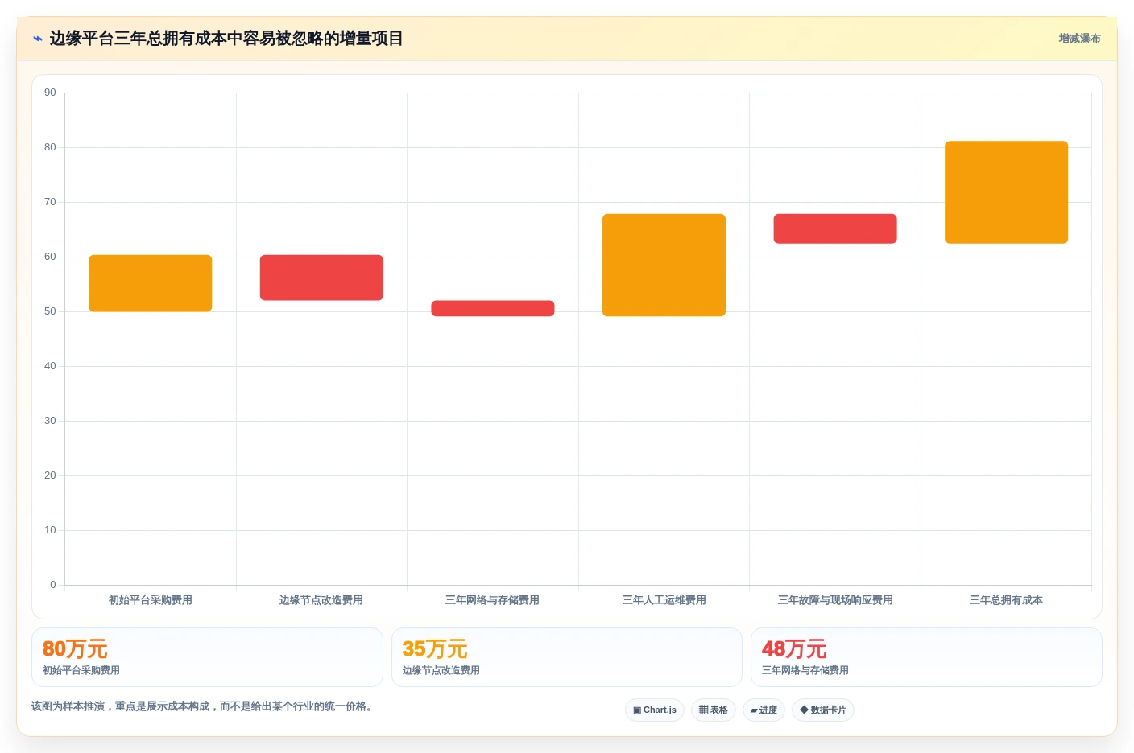Click the x-axis label 边缘节点改造费用
The image size is (1134, 753).
coord(321,600)
